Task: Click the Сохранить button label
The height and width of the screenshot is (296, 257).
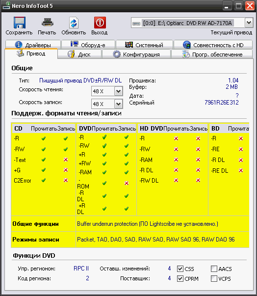Action: pyautogui.click(x=19, y=32)
